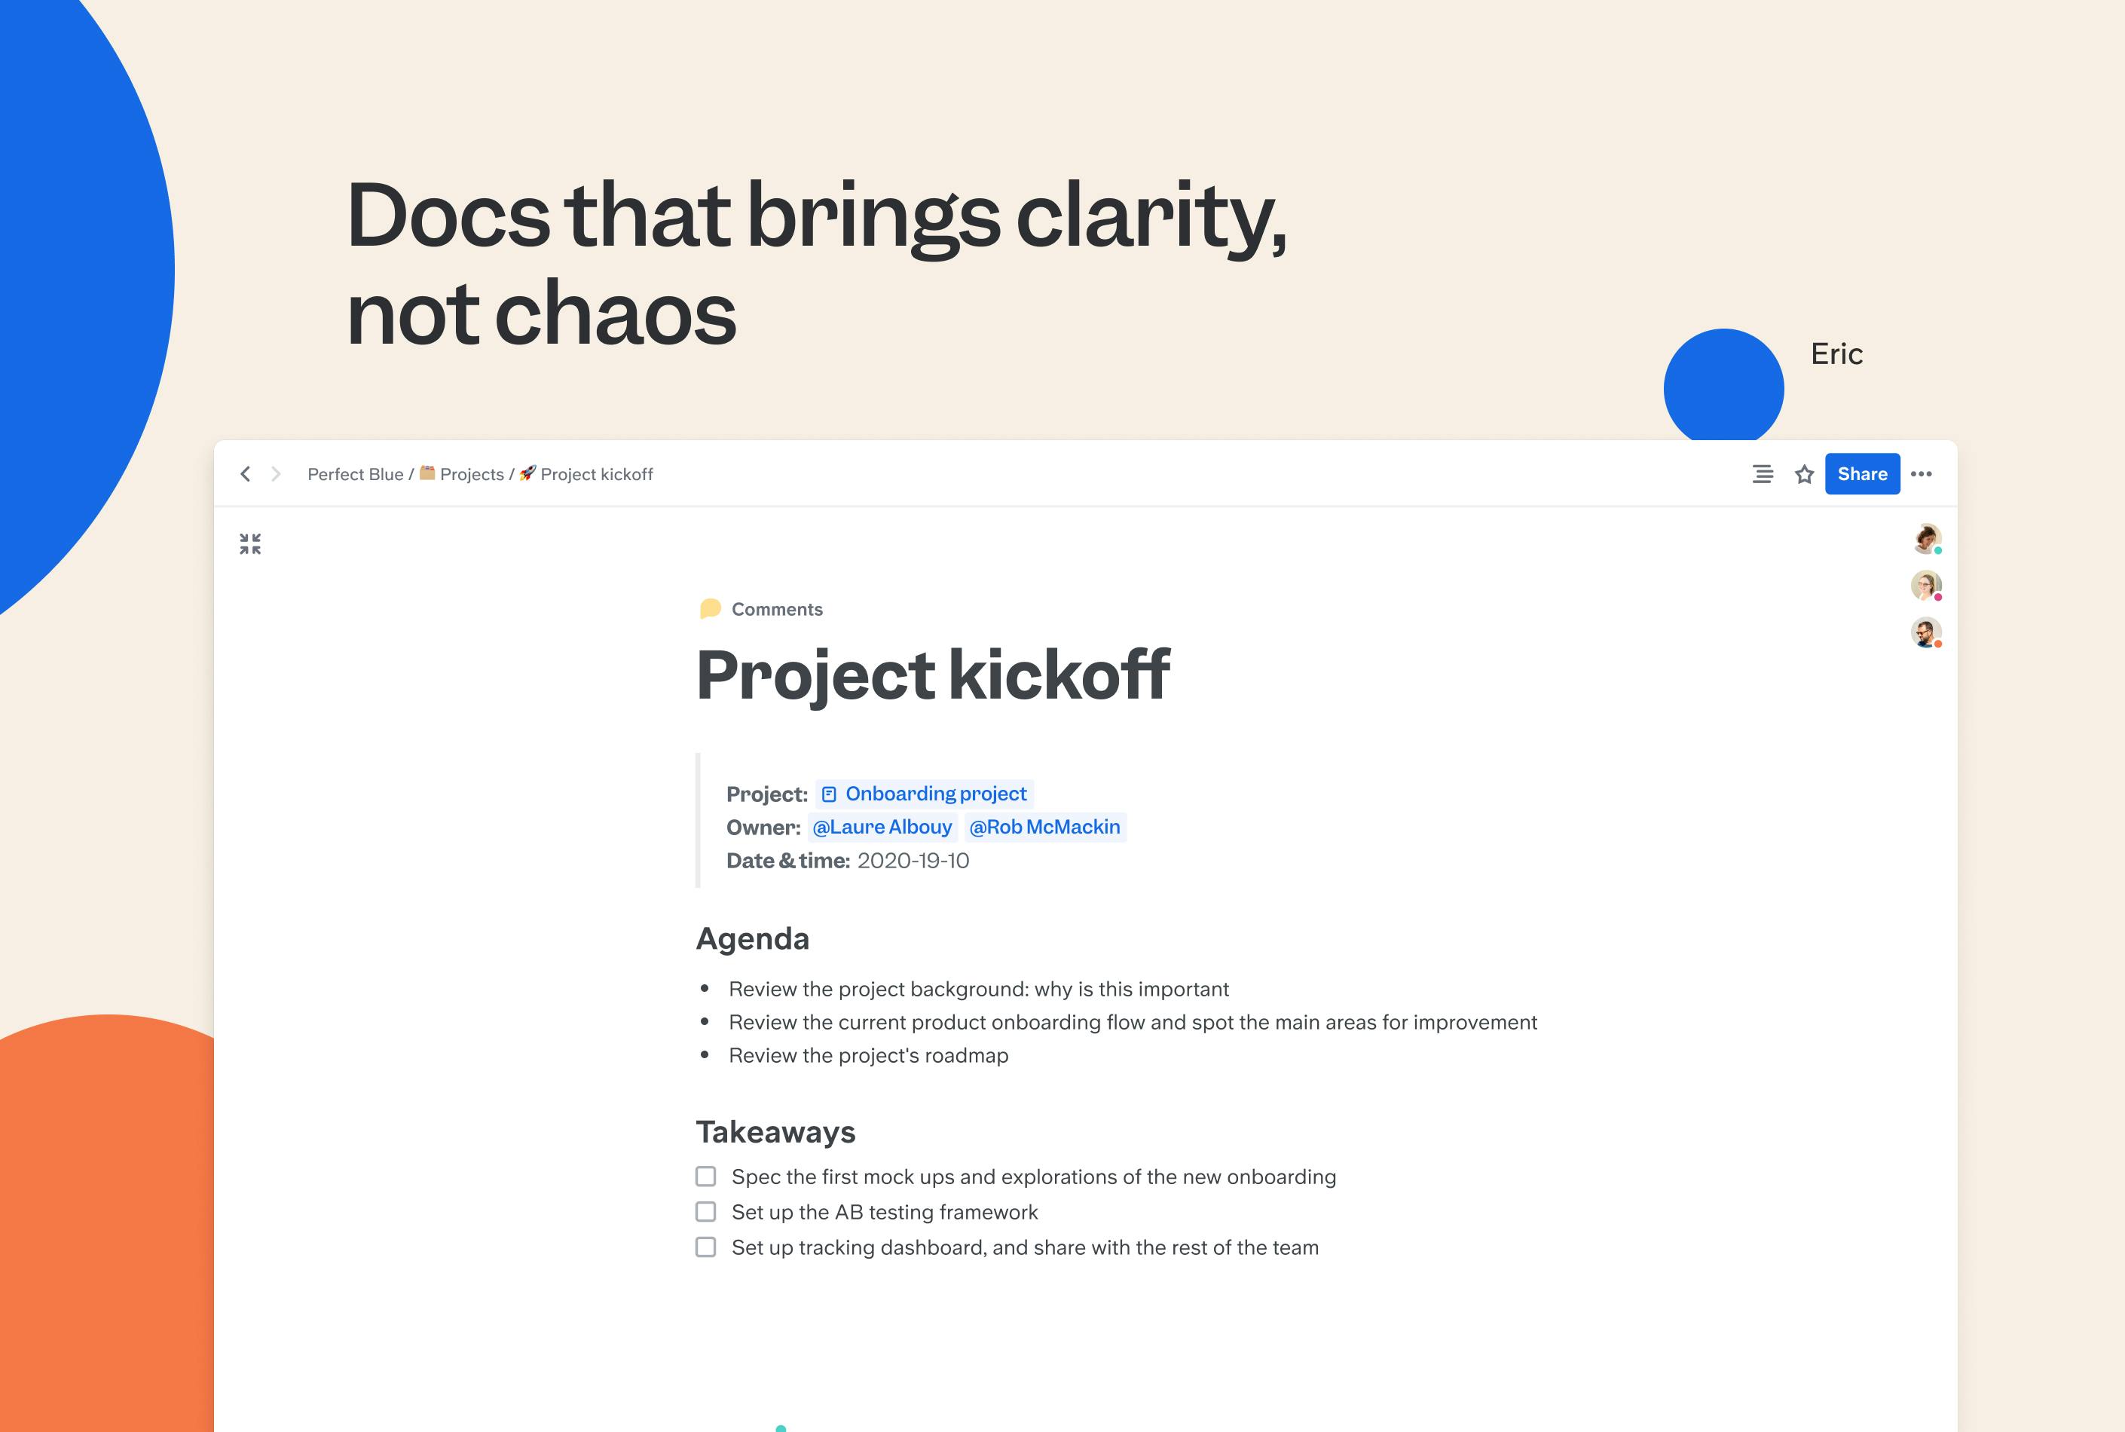This screenshot has width=2125, height=1432.
Task: View second collaborator avatar with pink dot
Action: pos(1926,586)
